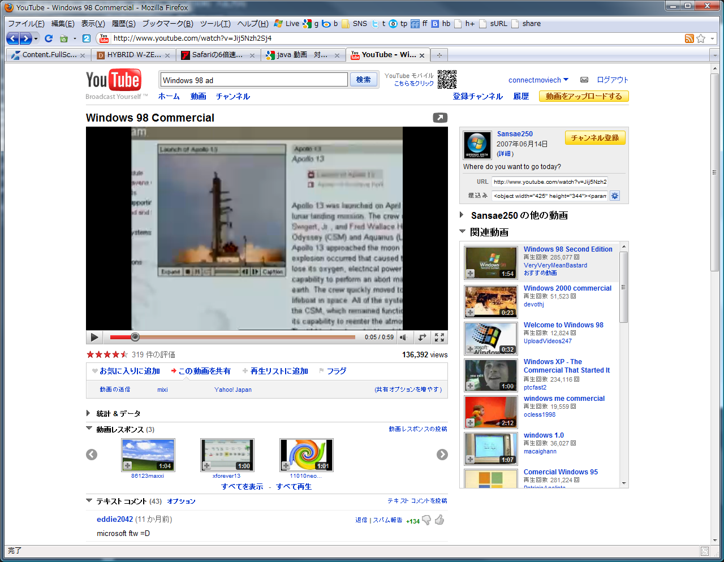Go forward with the browser Forward arrow

coord(25,38)
